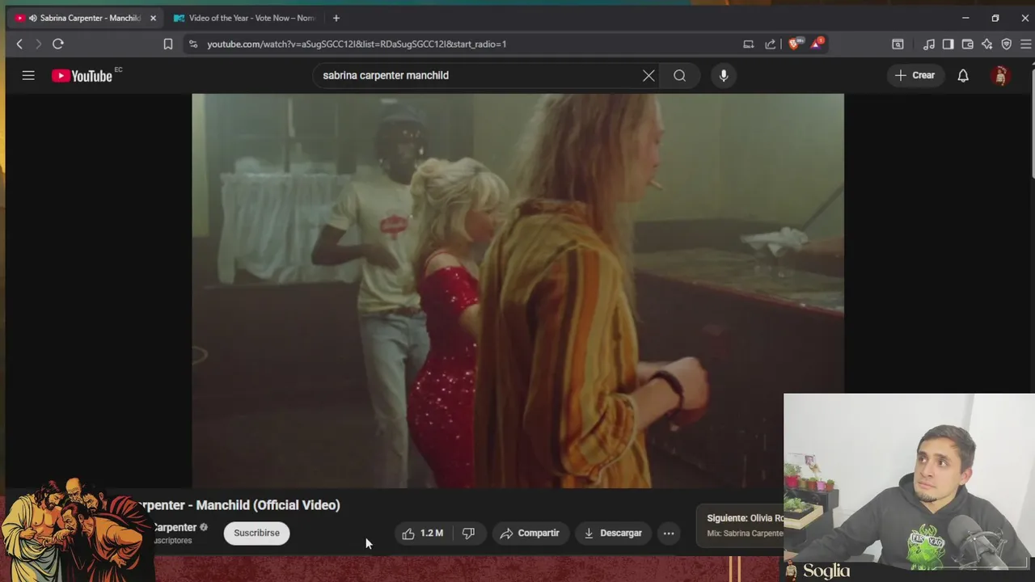This screenshot has height=582, width=1035.
Task: Open the Brave playlist music icon
Action: point(929,44)
